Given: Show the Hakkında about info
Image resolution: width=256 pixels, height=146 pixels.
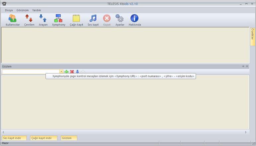Looking at the screenshot, I should point(134,20).
